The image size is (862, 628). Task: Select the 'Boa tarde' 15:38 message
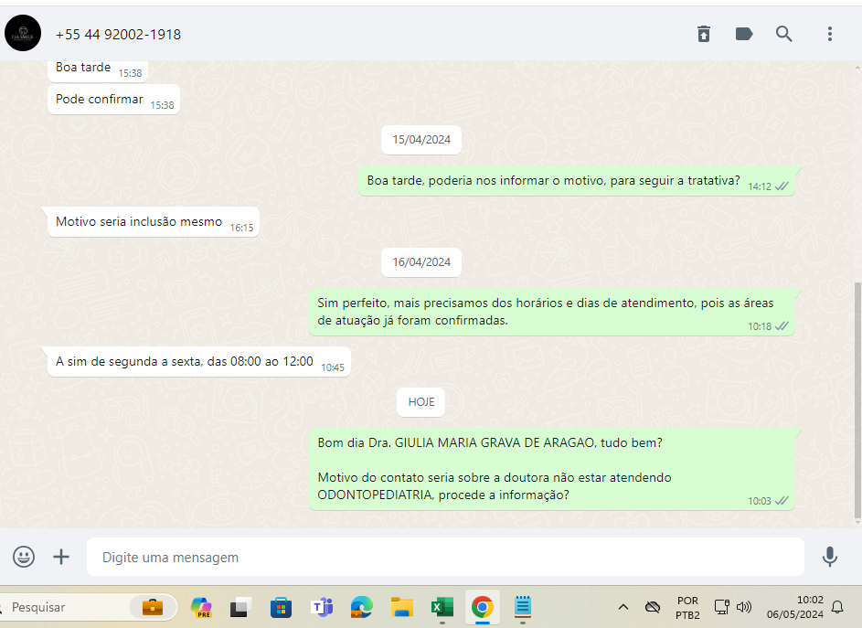click(98, 69)
